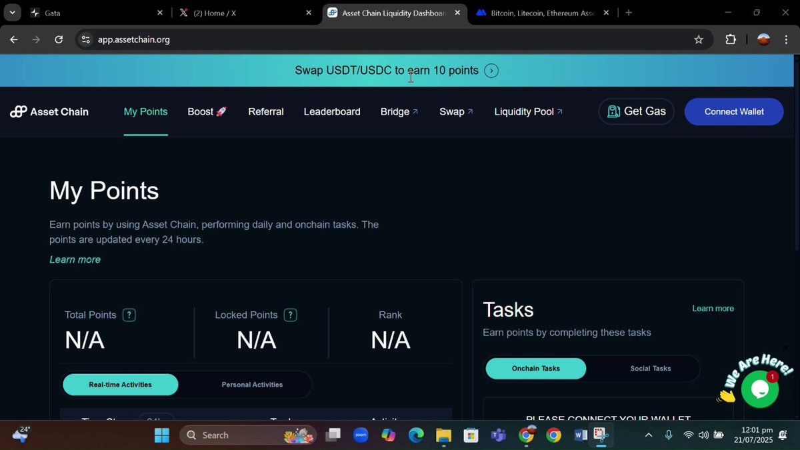Screen dimensions: 800x450
Task: Open a new browser tab
Action: click(x=629, y=13)
